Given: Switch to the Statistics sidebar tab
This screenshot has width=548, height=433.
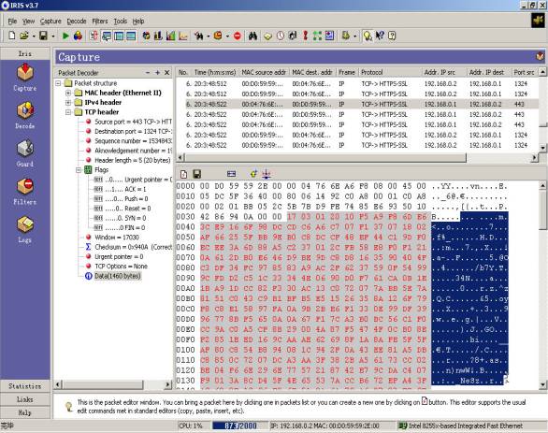Looking at the screenshot, I should coord(25,386).
